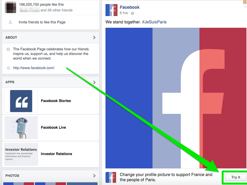Expand the PHOTOS section chevron
The height and width of the screenshot is (185, 247).
coord(94,176)
